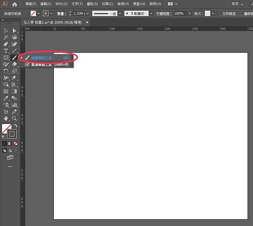Click the default fill and stroke icon
The width and height of the screenshot is (253, 226).
point(3,137)
